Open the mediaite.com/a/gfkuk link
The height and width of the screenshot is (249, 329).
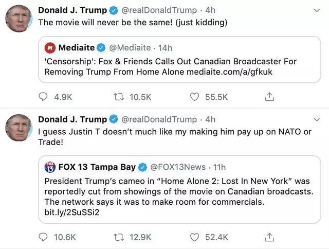pos(229,72)
